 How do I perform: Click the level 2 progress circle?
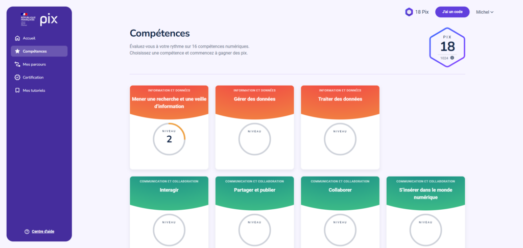pos(169,139)
